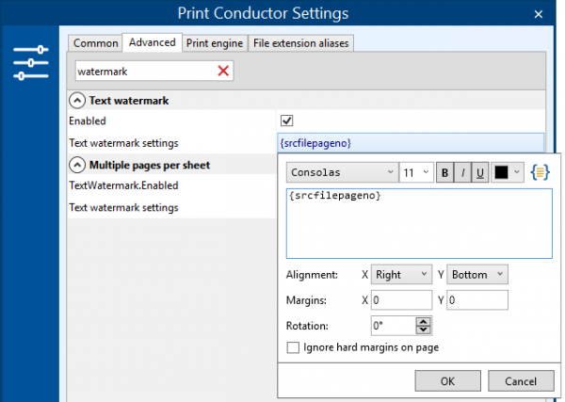565x402 pixels.
Task: Increase rotation with the up arrow
Action: pyautogui.click(x=424, y=322)
